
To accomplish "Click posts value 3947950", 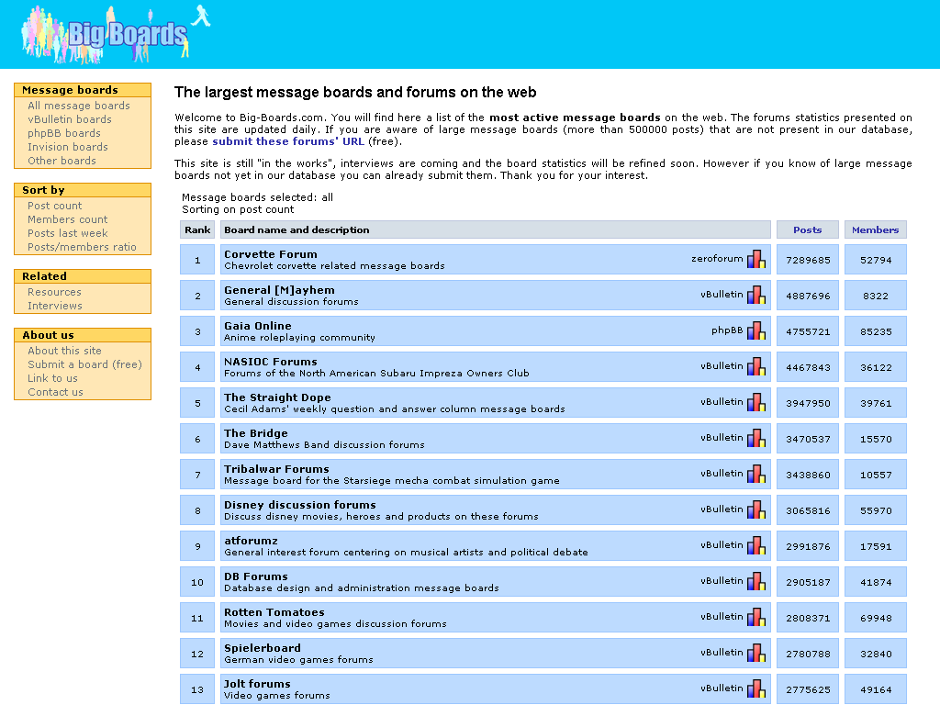I will click(808, 404).
